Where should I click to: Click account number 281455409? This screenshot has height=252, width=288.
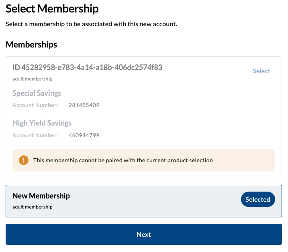click(x=84, y=105)
